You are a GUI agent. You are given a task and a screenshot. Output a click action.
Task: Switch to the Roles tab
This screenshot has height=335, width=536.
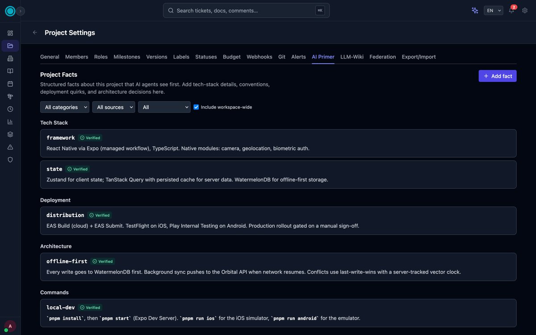coord(101,57)
